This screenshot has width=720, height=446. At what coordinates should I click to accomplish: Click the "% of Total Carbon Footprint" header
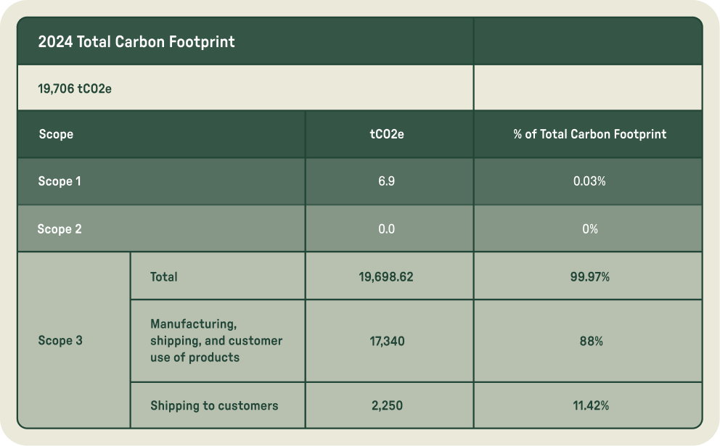589,134
